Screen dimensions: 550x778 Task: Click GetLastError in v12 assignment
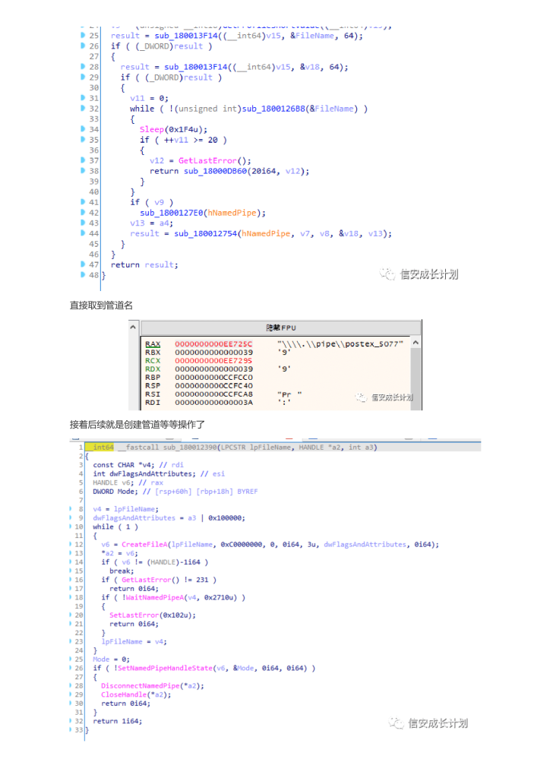(x=207, y=161)
